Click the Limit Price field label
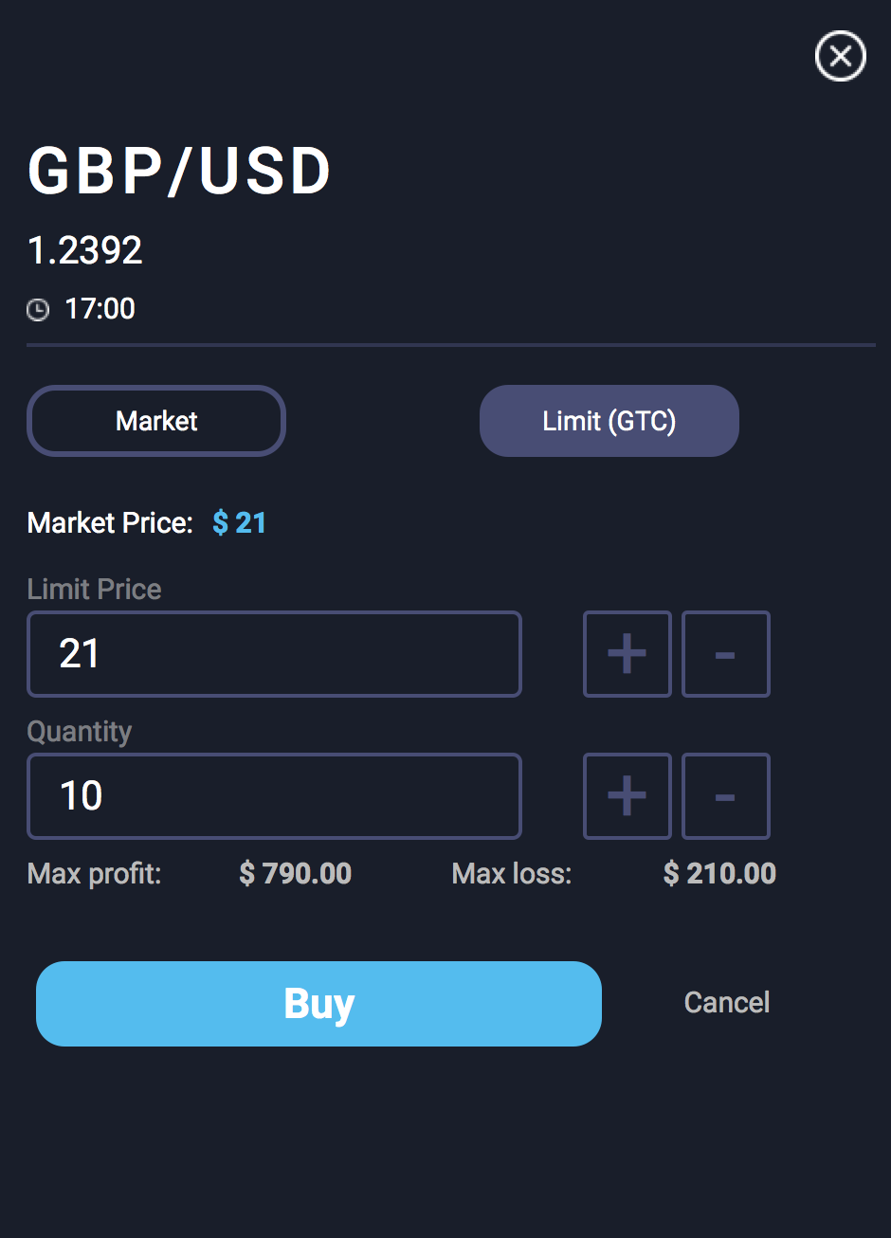891x1238 pixels. point(94,590)
